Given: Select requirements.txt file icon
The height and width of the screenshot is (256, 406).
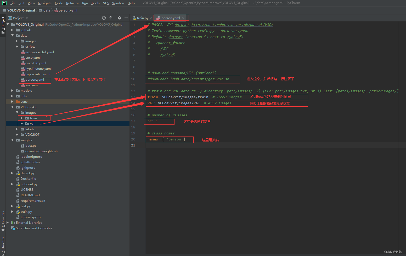Looking at the screenshot, I should (18, 201).
